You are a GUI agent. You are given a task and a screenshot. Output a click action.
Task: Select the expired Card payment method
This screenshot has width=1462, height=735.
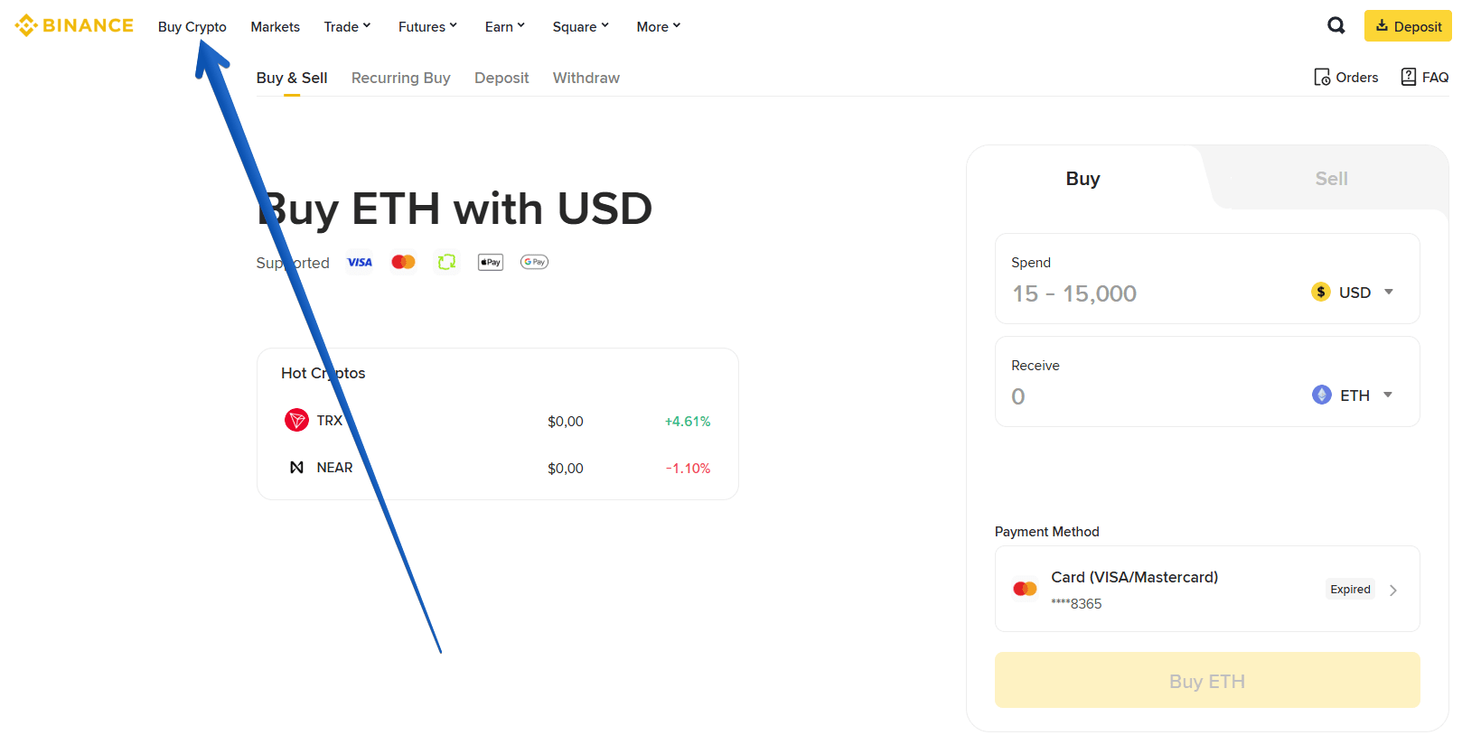coord(1206,589)
